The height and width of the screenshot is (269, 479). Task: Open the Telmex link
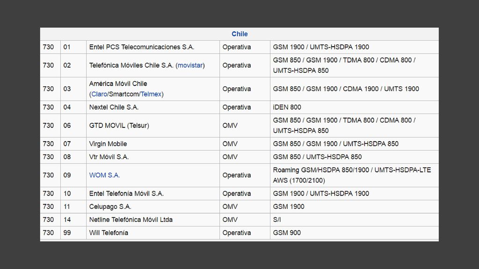pyautogui.click(x=151, y=94)
